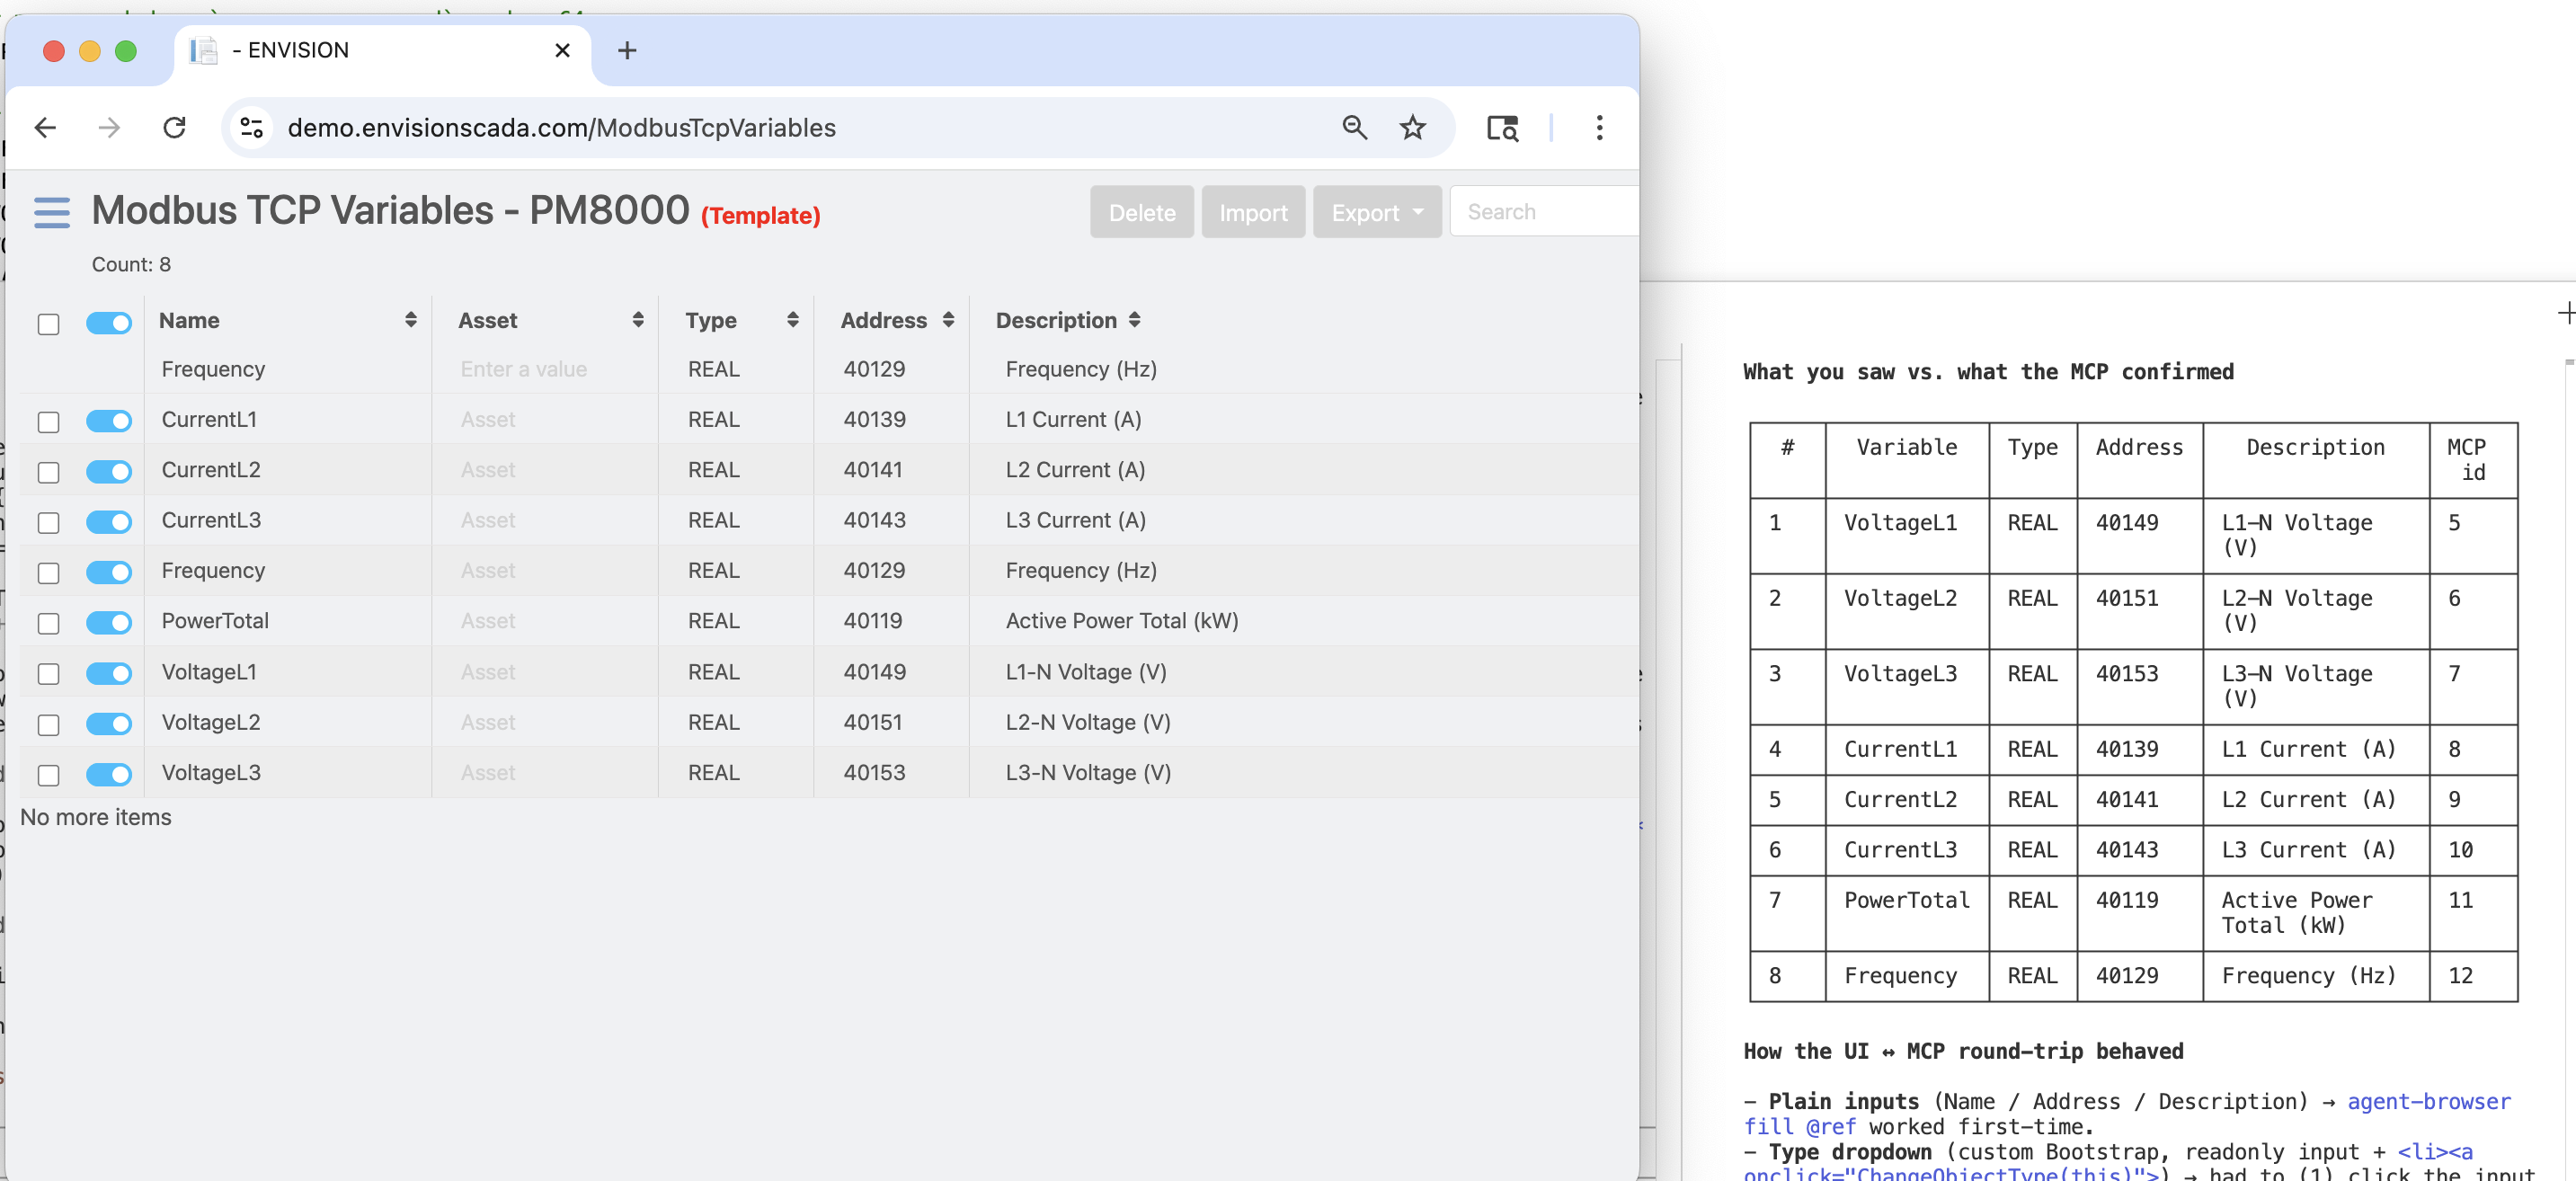Check the VoltageL3 row checkbox
Screen dimensions: 2576x1181
(48, 775)
